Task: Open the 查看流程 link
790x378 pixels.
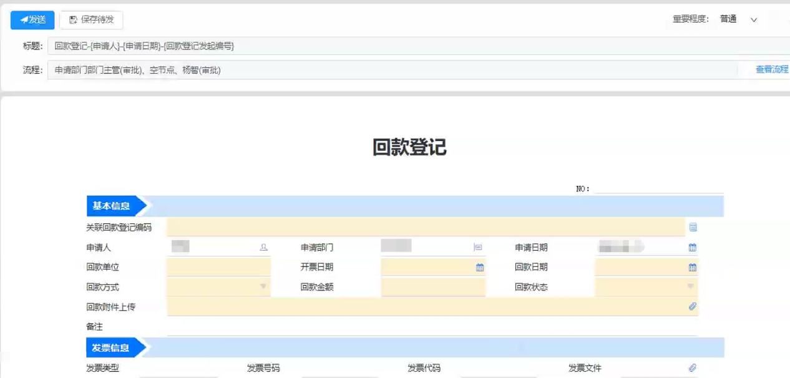Action: [x=772, y=70]
